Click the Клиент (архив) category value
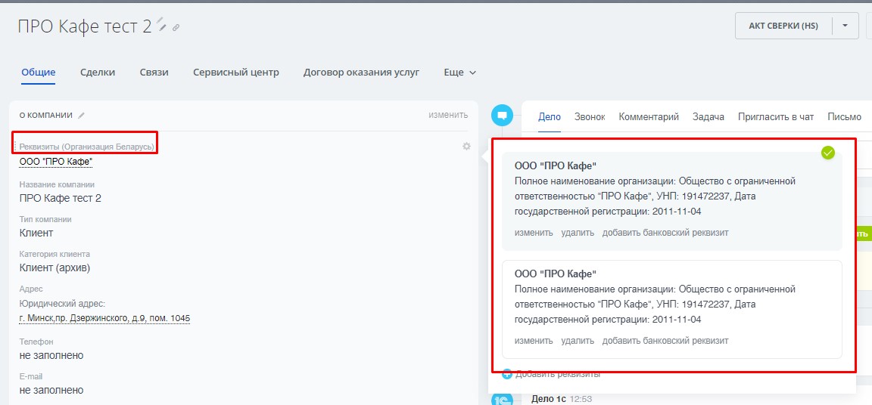872x405 pixels. click(x=54, y=268)
